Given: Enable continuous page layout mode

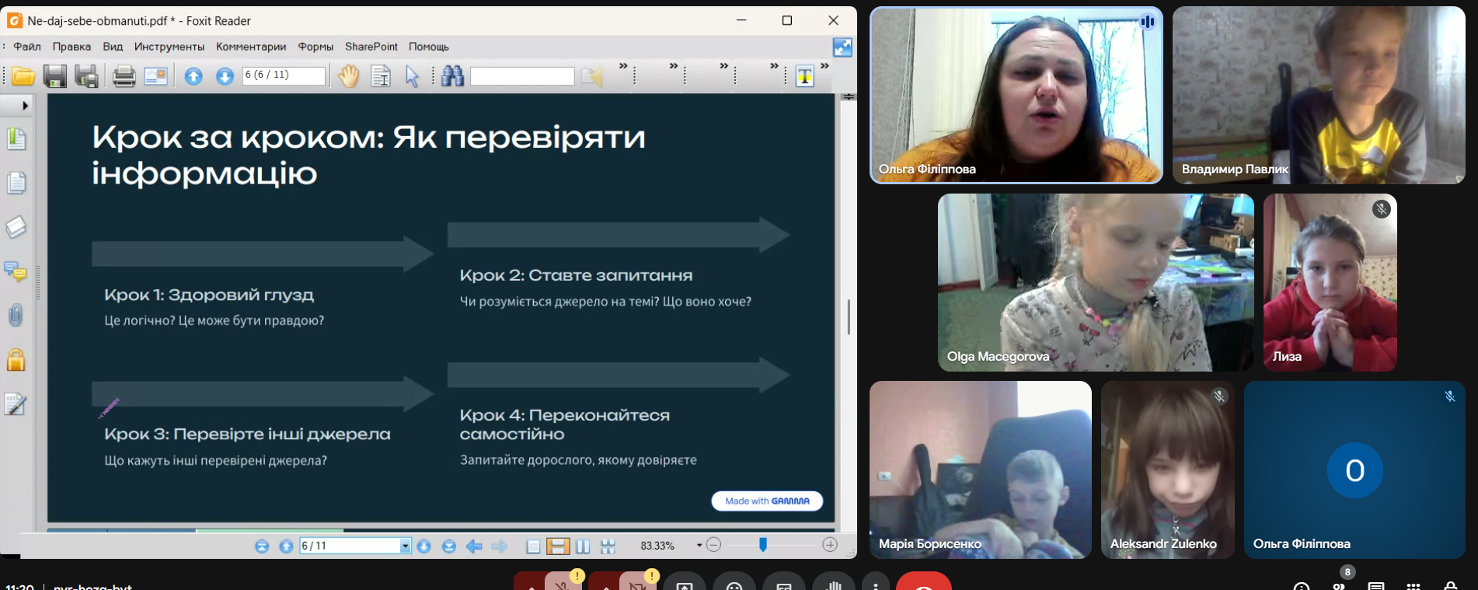Looking at the screenshot, I should (x=557, y=546).
